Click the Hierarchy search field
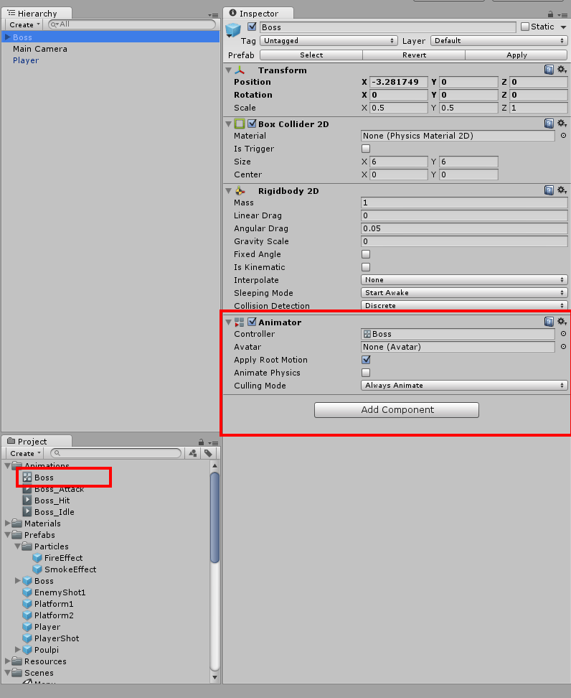Screen dimensions: 571x698 tap(132, 24)
